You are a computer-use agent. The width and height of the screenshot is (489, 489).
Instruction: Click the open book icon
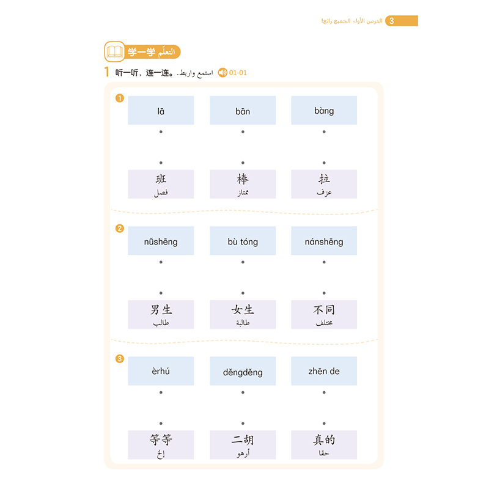click(114, 51)
